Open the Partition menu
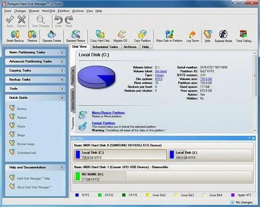The image size is (260, 207). 64,11
